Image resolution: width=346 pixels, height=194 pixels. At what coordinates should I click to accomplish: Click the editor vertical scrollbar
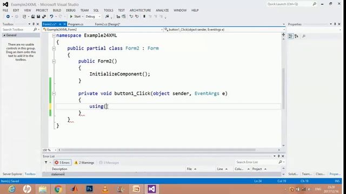click(x=283, y=88)
